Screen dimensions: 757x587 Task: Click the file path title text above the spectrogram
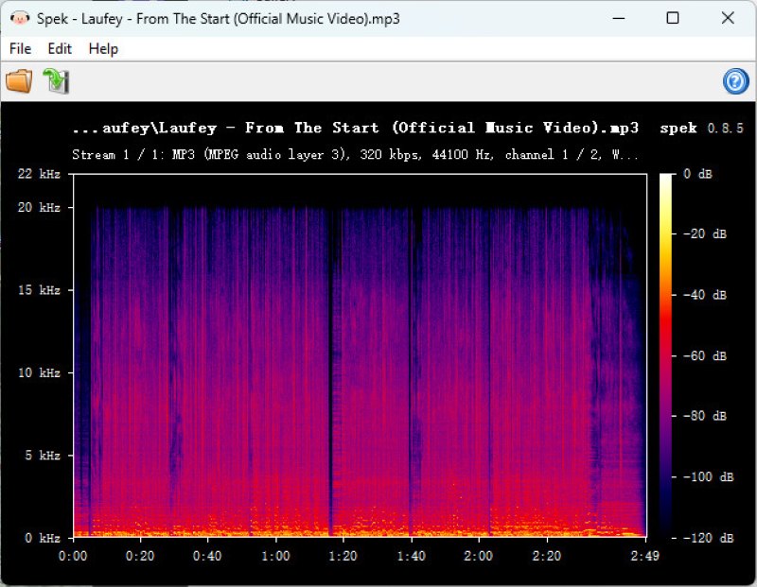tap(356, 128)
